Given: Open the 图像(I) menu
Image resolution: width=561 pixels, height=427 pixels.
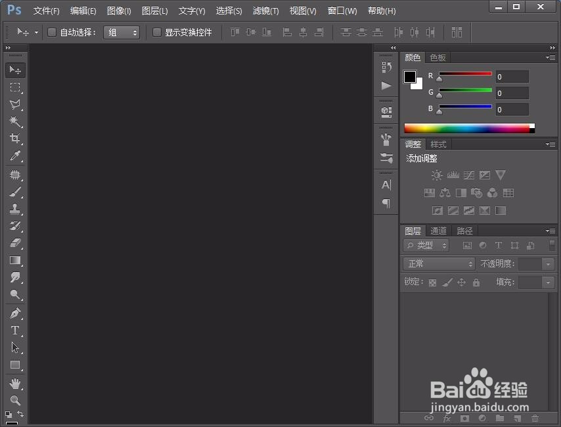Looking at the screenshot, I should point(119,11).
